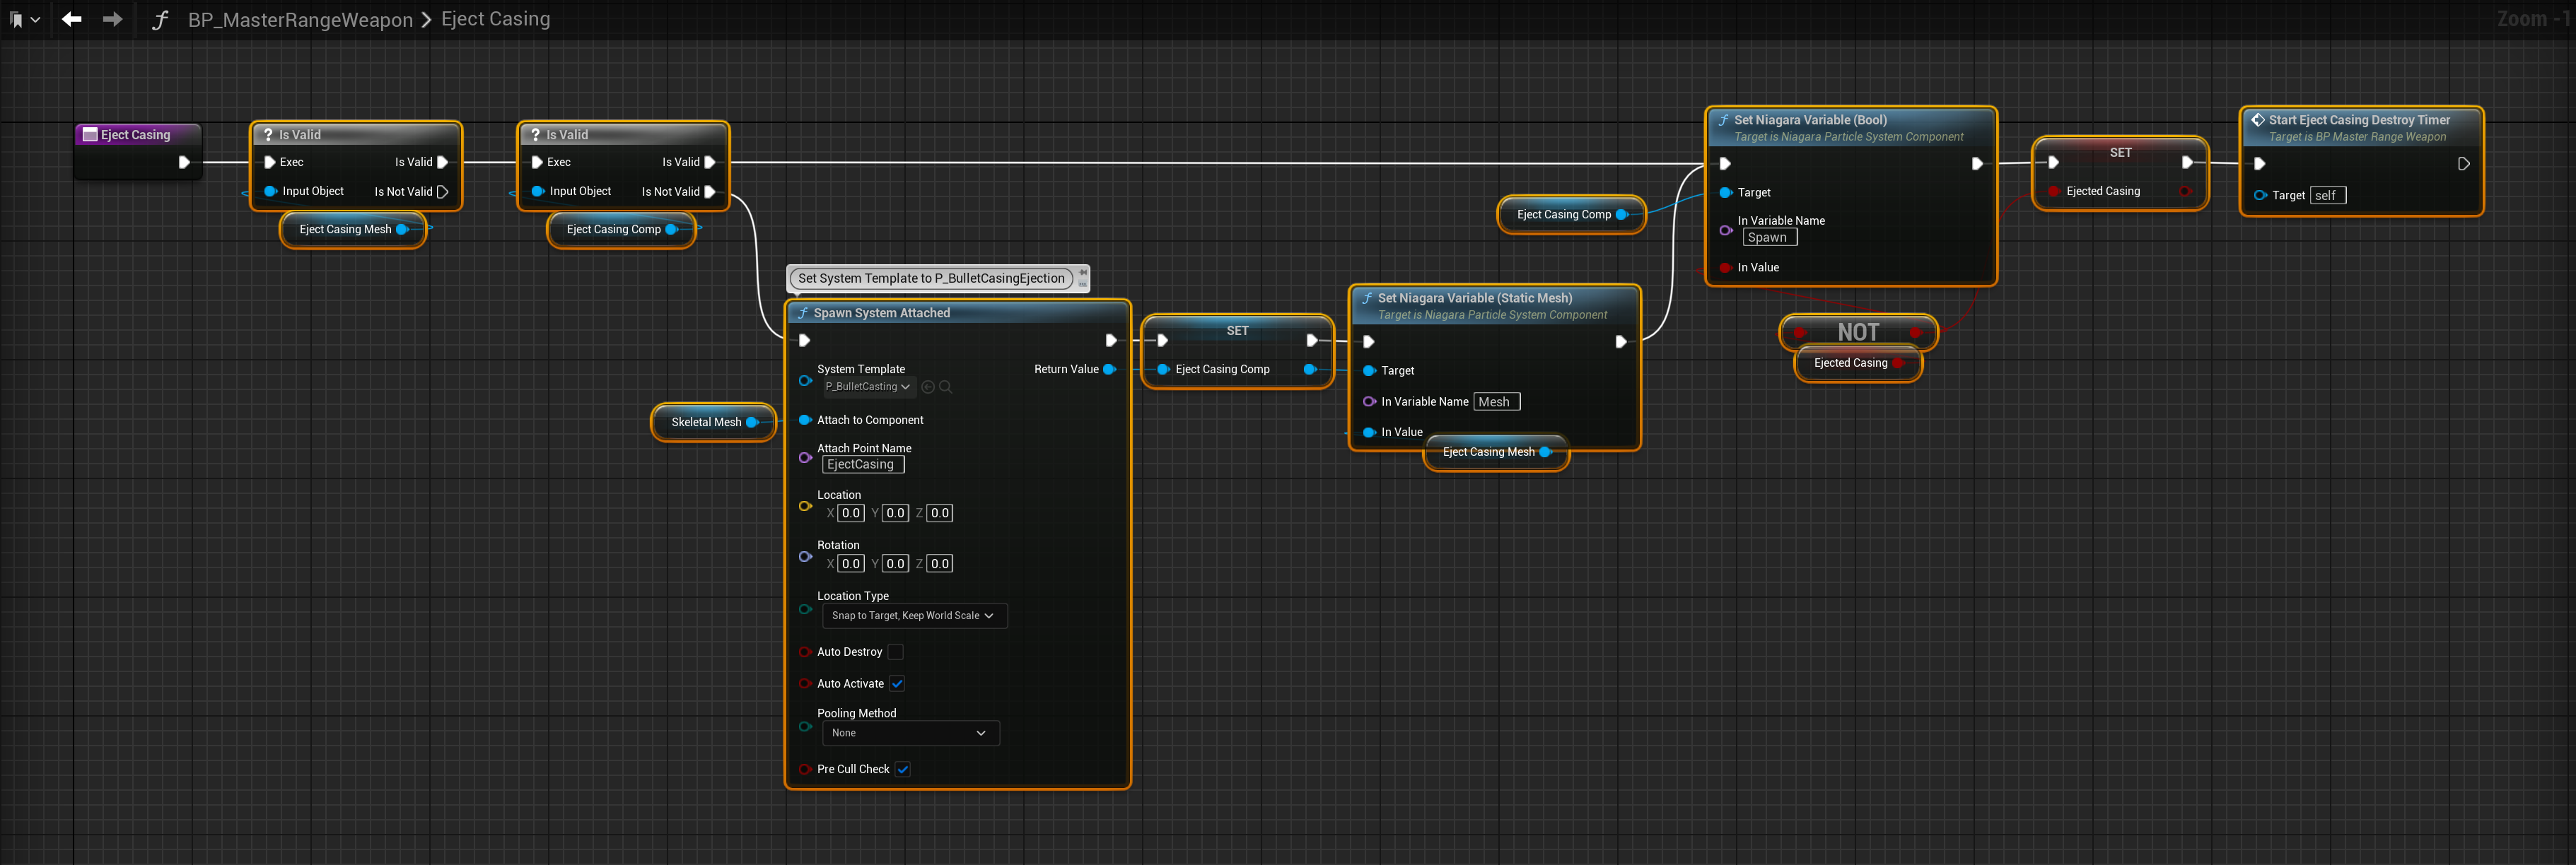Click Eject Casing breadcrumb item
2576x865 pixels.
coord(495,19)
